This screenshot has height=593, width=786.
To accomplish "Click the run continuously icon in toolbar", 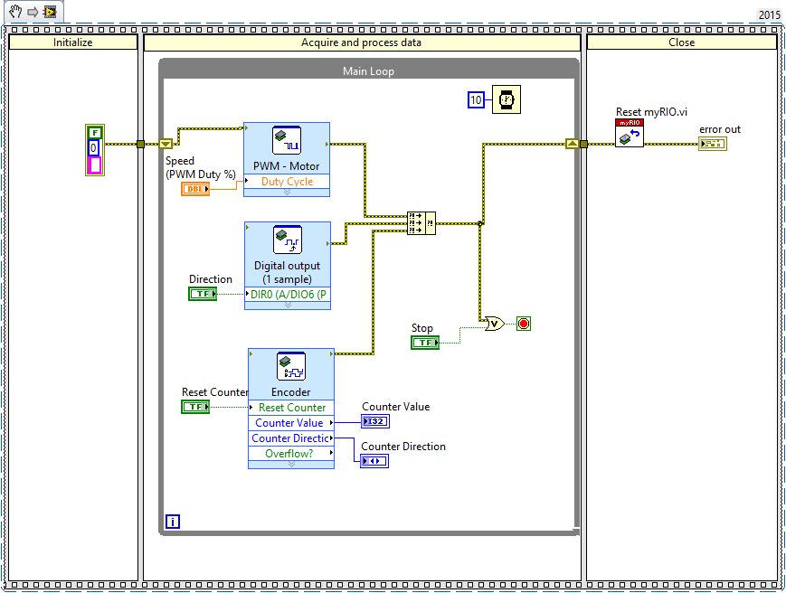I will coord(50,12).
